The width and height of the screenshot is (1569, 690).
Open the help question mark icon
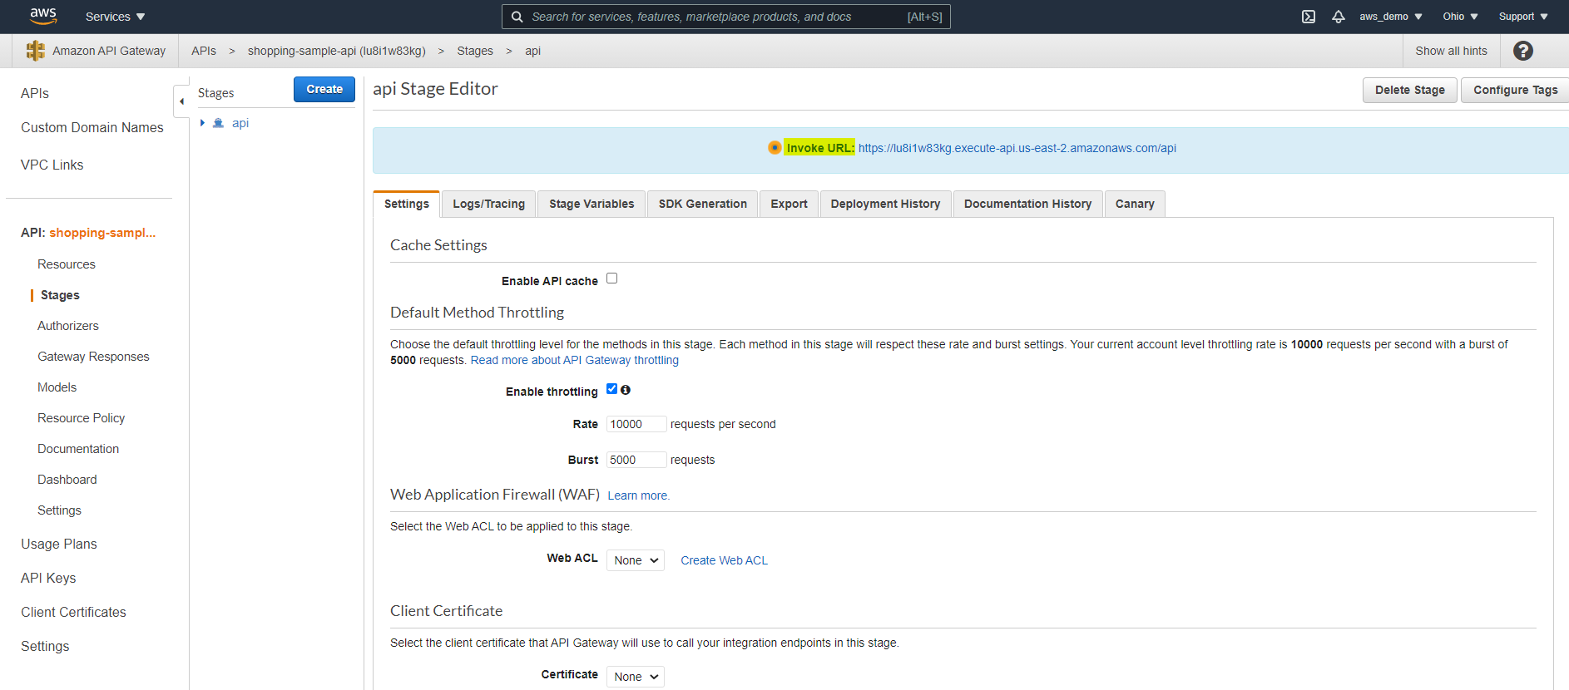tap(1522, 51)
